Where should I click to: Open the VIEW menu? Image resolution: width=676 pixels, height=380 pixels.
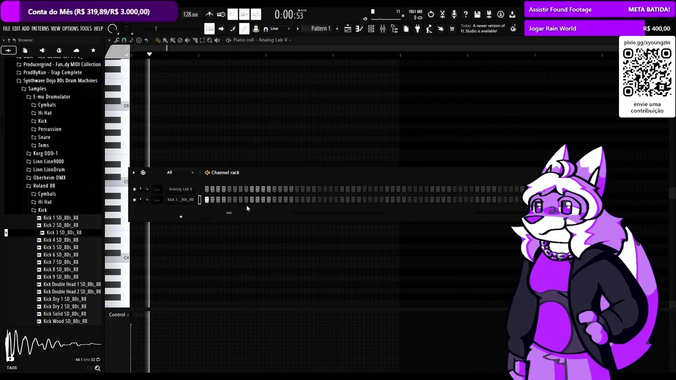pos(55,28)
